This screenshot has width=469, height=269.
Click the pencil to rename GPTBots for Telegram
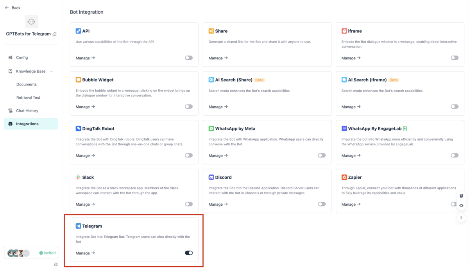(55, 34)
